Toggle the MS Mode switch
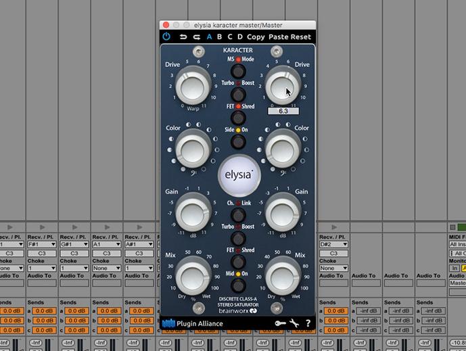Screen dimensions: 466x351 tap(237, 71)
